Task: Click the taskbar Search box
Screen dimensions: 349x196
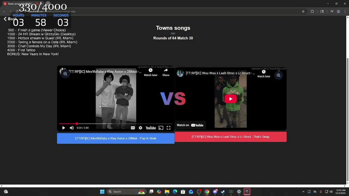Action: pyautogui.click(x=126, y=192)
